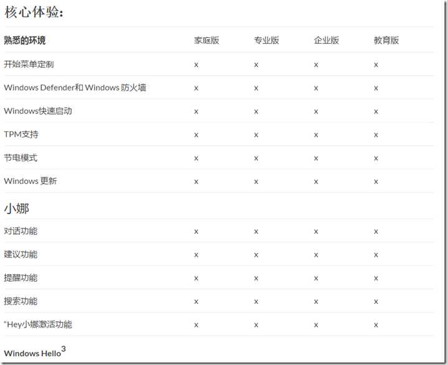Click 教育版 mark for Windows快速启动
Viewport: 447px width, 365px height.
(x=376, y=111)
